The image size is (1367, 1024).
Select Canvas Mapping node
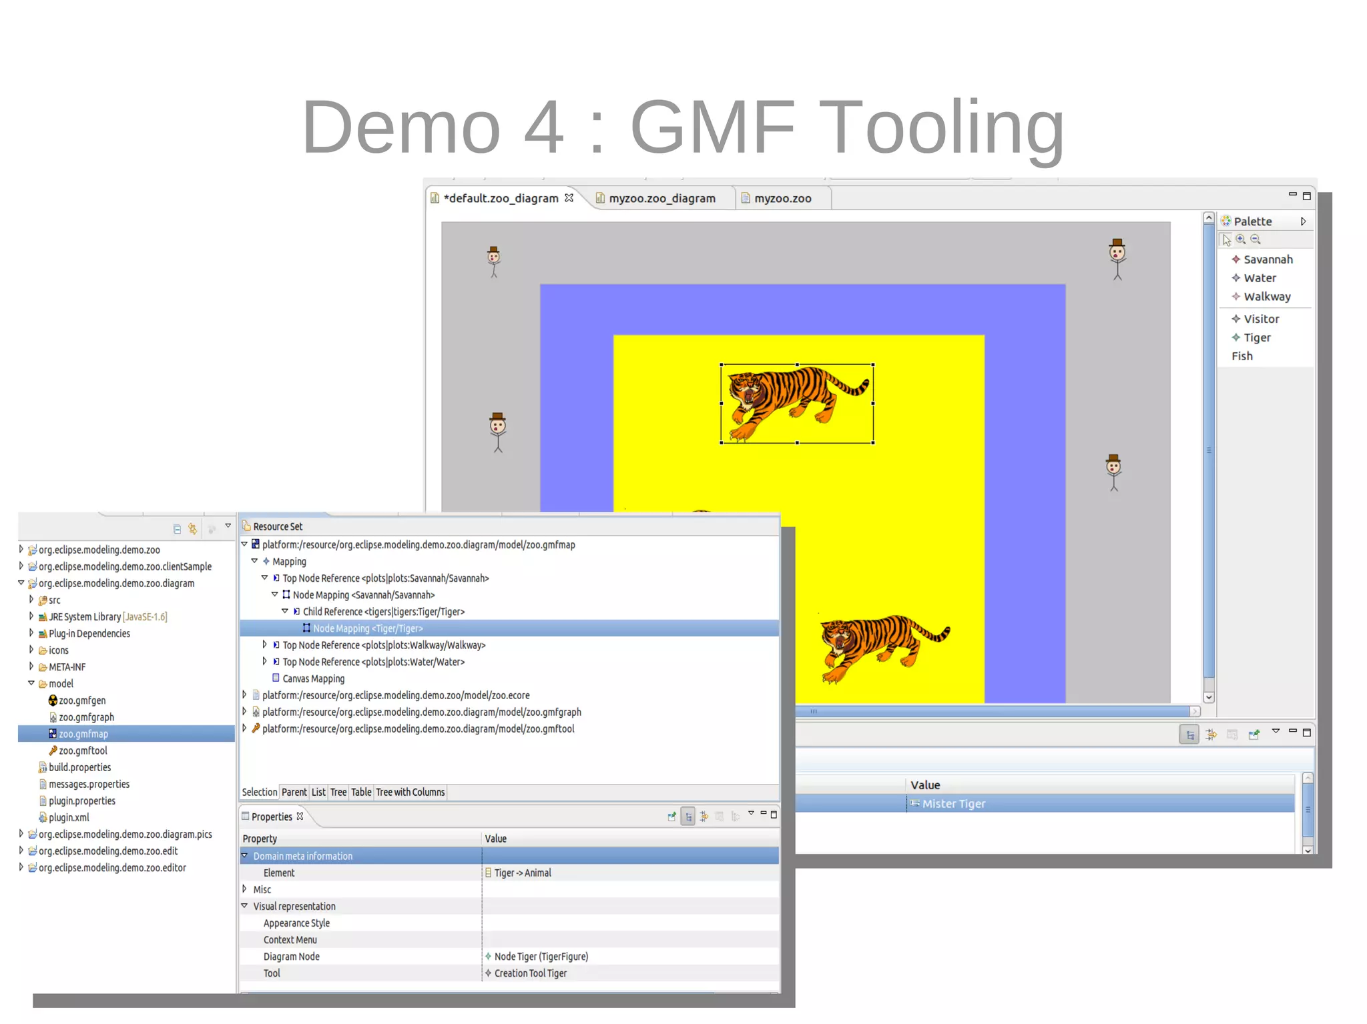[x=308, y=678]
